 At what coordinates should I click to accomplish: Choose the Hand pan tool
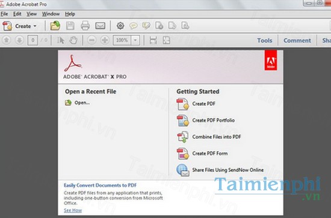point(73,40)
